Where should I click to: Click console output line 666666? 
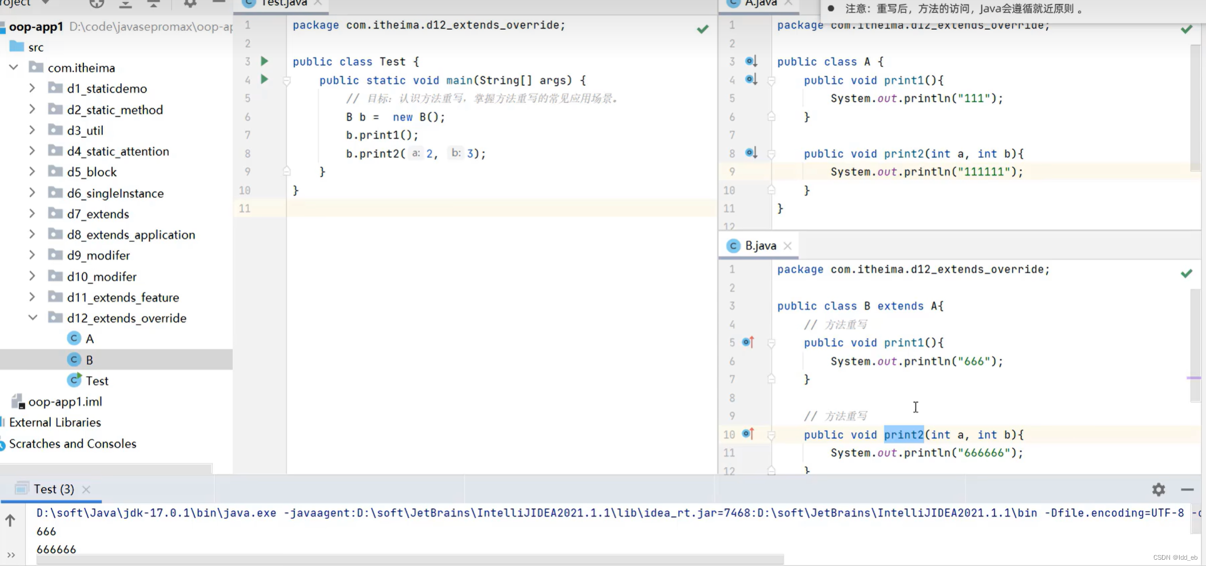[56, 549]
